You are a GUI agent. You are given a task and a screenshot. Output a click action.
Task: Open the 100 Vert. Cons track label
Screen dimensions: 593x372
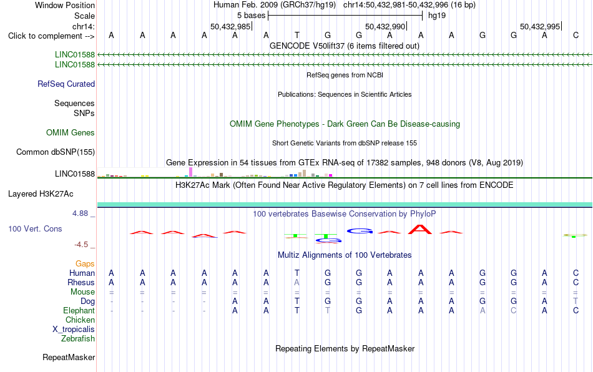(35, 228)
